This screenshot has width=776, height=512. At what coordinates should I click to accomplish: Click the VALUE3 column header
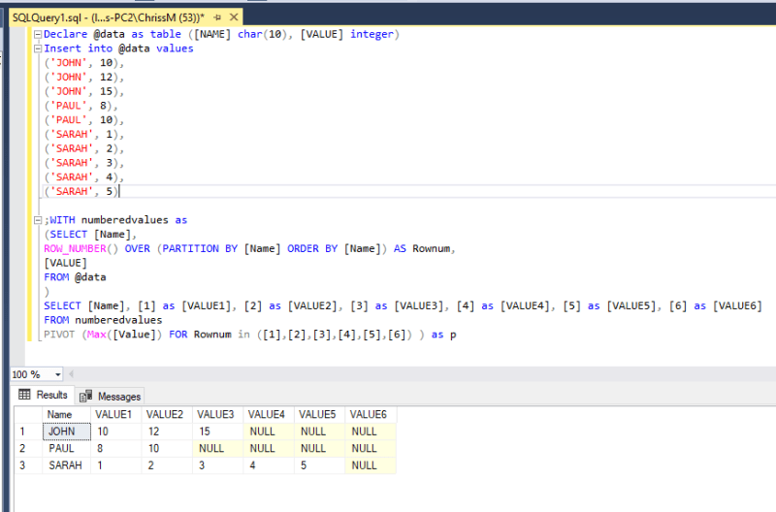coord(218,415)
